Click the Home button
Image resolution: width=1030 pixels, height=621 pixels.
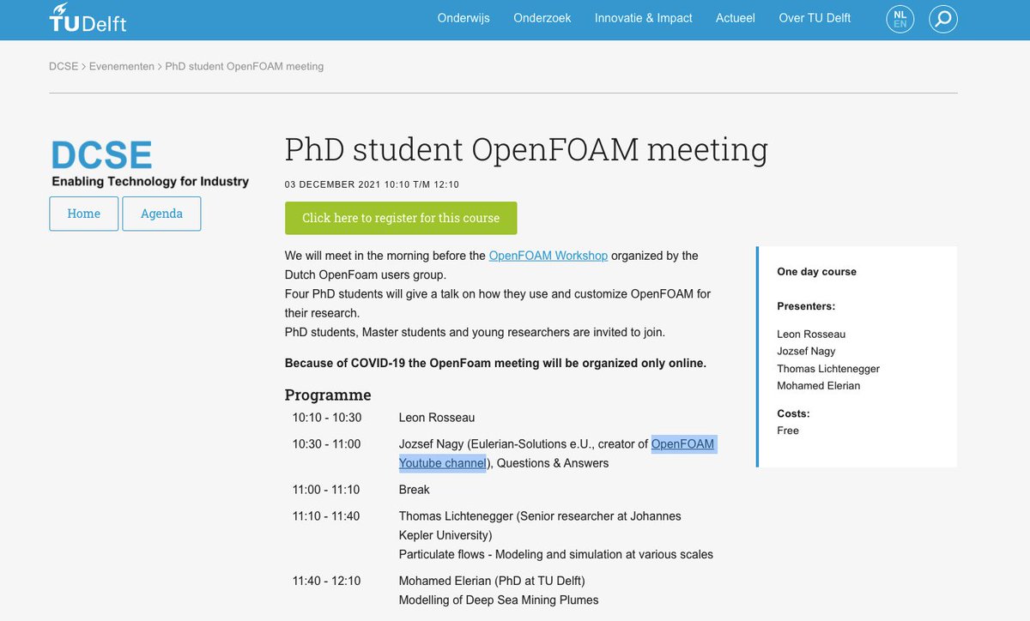click(x=83, y=214)
